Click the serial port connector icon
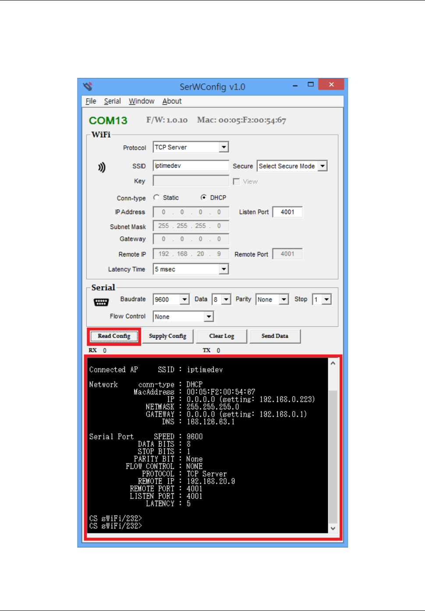Viewport: 425px width, 611px height. [x=101, y=302]
